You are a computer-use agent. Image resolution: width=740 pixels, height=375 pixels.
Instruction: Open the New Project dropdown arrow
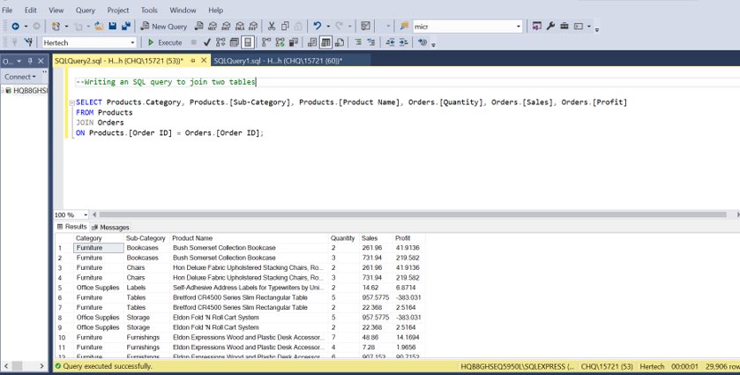66,26
